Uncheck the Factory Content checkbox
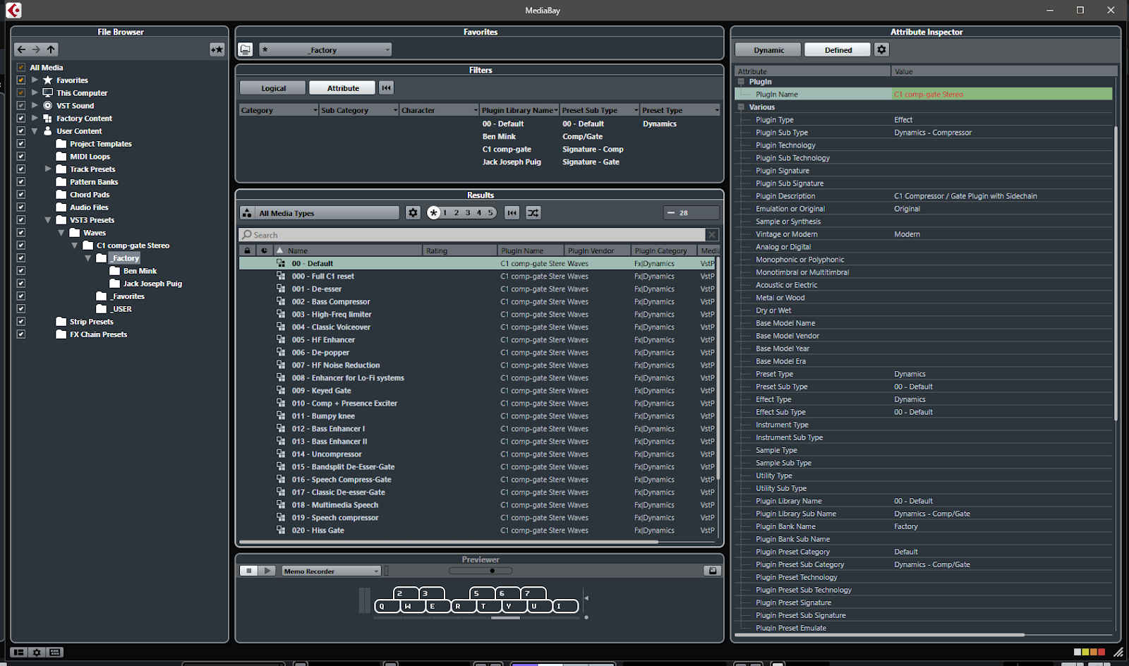 21,119
